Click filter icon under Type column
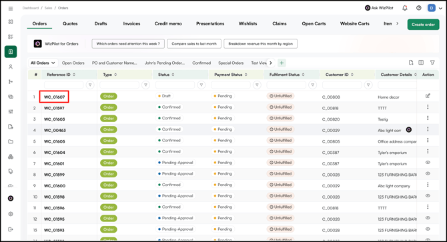 145,85
